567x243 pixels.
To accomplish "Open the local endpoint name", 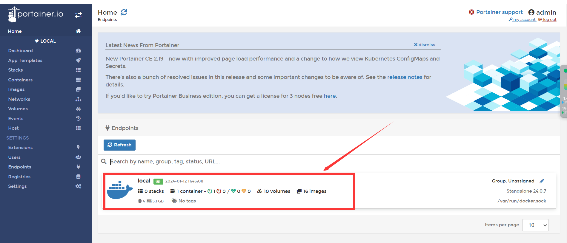I will (x=144, y=181).
